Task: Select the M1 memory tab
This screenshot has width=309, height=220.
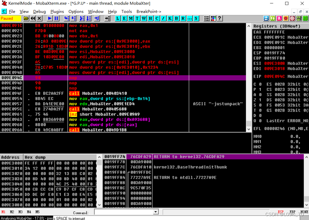Action: pos(3,212)
